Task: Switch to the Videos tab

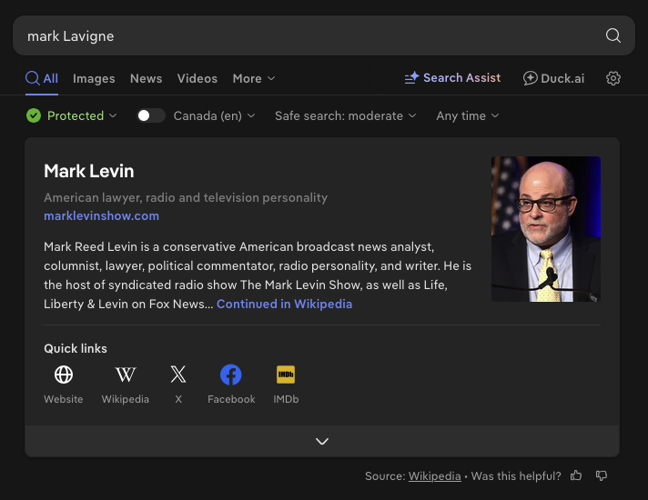Action: click(197, 78)
